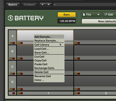Click the Compare button
The width and height of the screenshot is (116, 101).
(30, 5)
